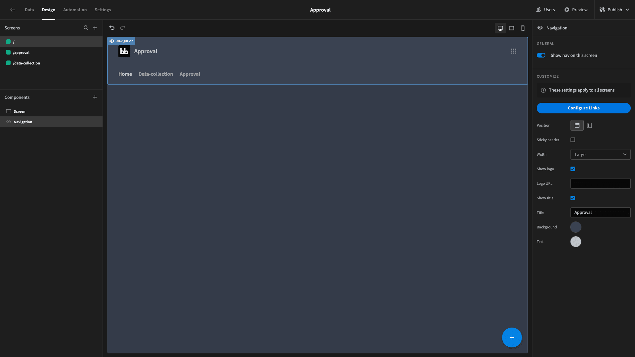Uncheck Show logo checkbox
The image size is (635, 357).
click(573, 169)
